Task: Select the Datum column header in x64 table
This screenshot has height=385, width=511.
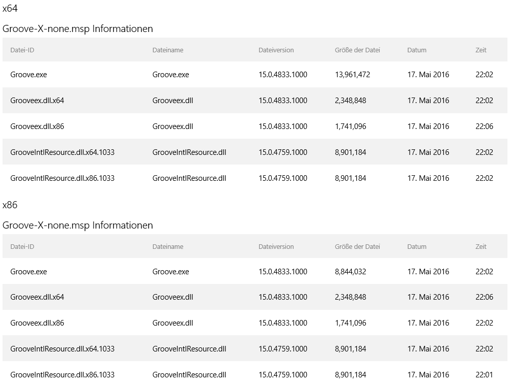Action: 416,50
